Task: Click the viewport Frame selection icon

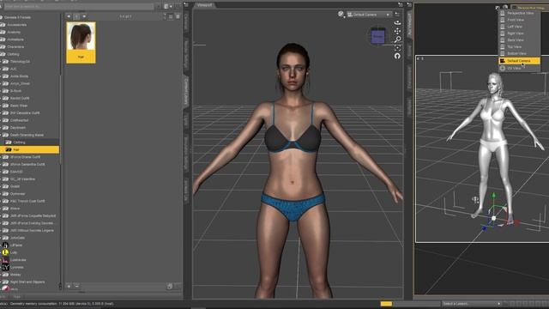Action: (397, 48)
